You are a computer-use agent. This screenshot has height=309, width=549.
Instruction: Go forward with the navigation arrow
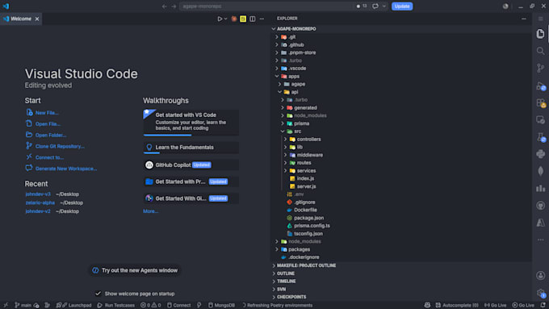pyautogui.click(x=174, y=6)
